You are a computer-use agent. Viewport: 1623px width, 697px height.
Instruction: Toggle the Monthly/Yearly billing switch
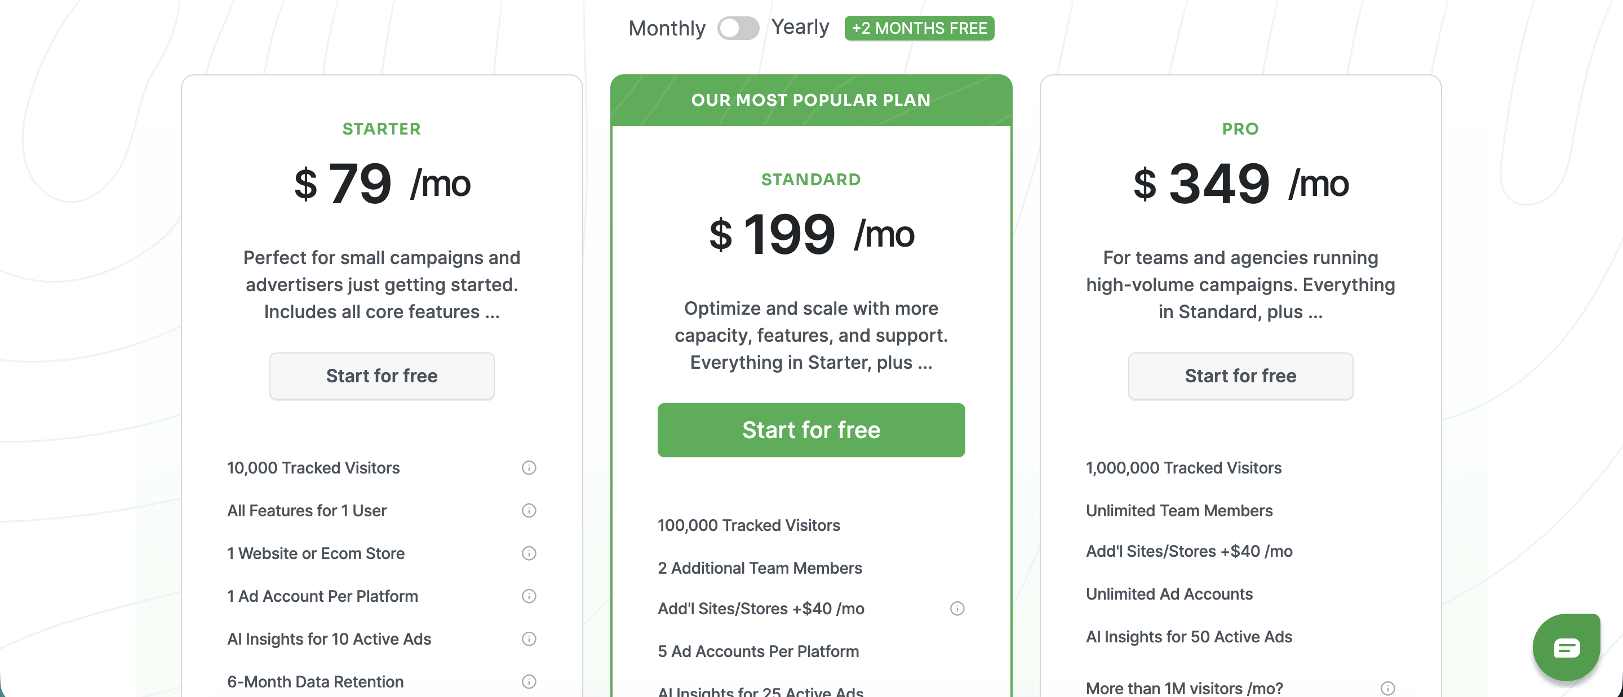(x=738, y=28)
